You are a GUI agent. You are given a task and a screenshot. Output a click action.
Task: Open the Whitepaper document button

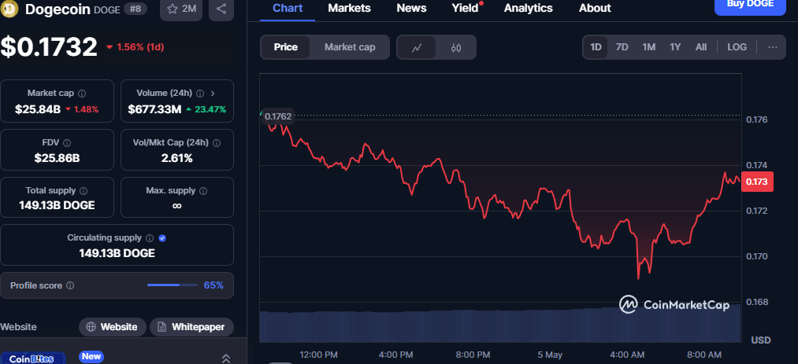point(191,327)
